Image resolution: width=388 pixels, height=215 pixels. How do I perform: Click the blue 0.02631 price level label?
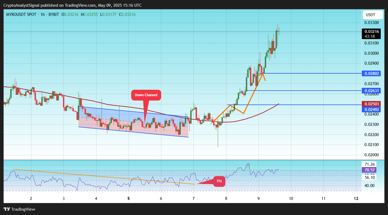372,91
